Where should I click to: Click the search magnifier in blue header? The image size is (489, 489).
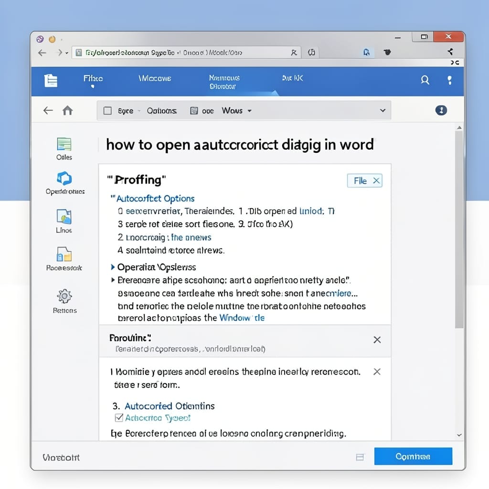coord(425,80)
